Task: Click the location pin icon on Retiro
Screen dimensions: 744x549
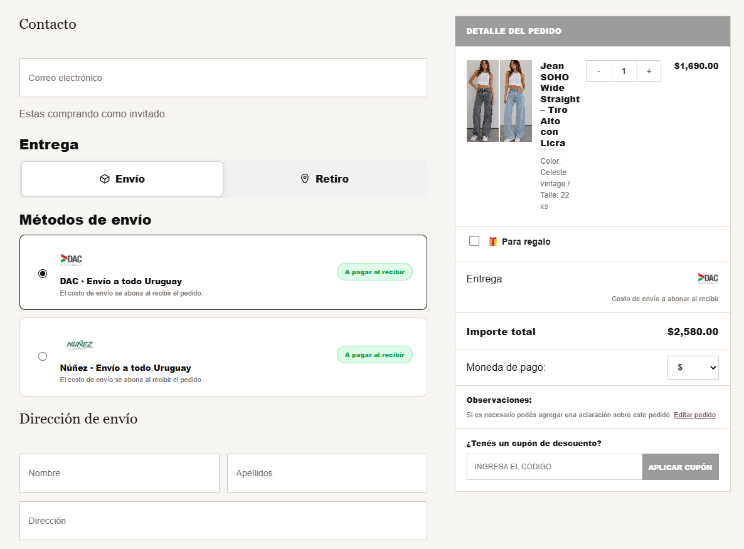Action: pyautogui.click(x=305, y=179)
